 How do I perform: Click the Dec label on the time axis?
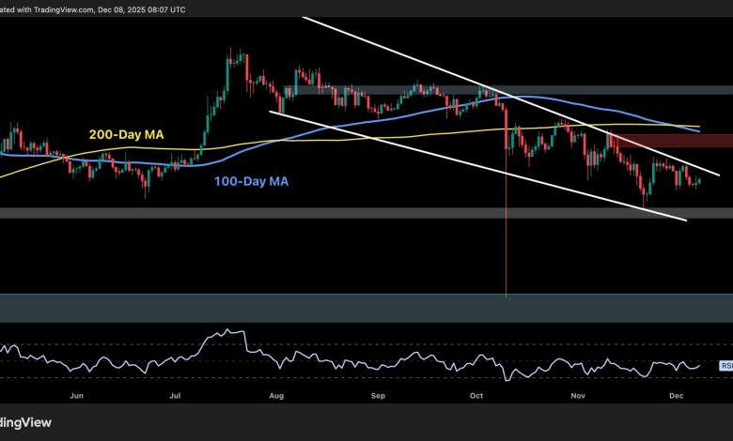click(678, 397)
